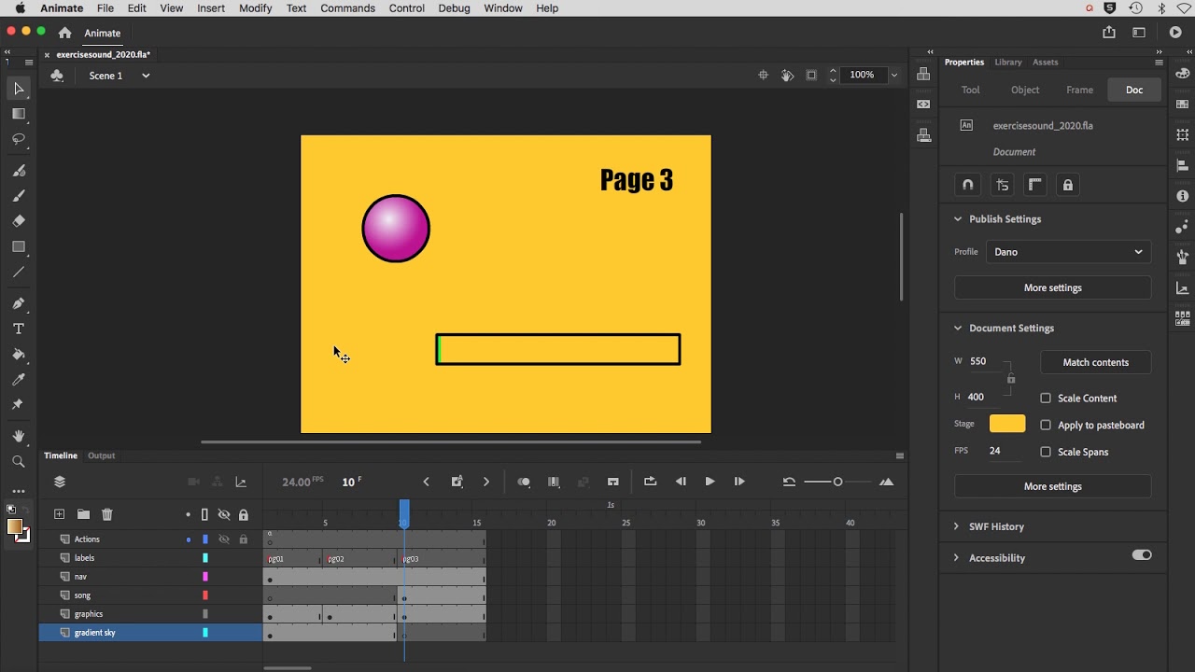The image size is (1195, 672).
Task: Toggle visibility of Actions layer
Action: (x=224, y=539)
